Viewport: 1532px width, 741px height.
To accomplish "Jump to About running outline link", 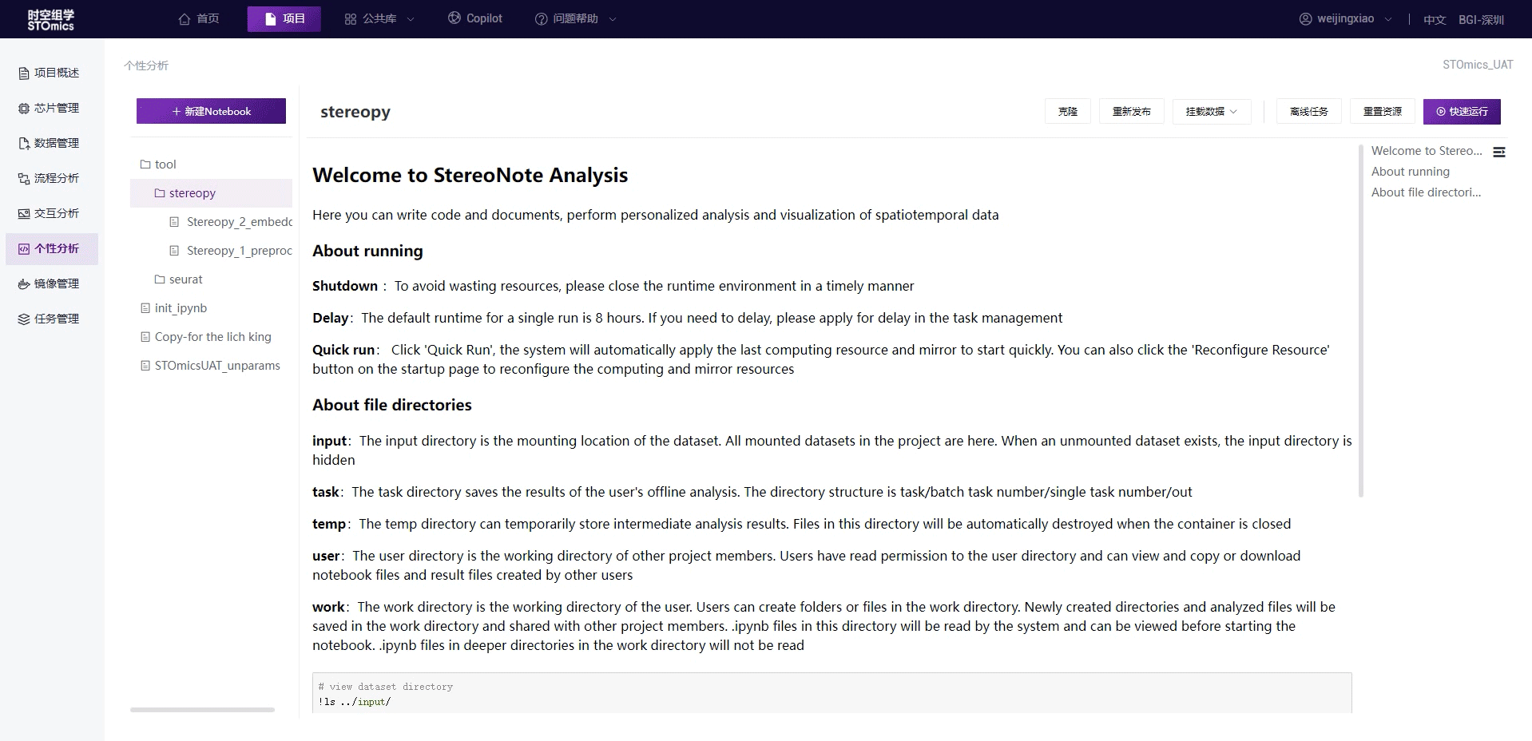I will click(x=1410, y=172).
